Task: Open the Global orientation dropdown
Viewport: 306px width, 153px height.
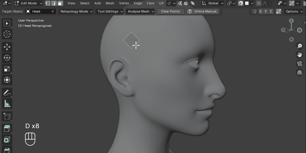Action: tap(213, 3)
